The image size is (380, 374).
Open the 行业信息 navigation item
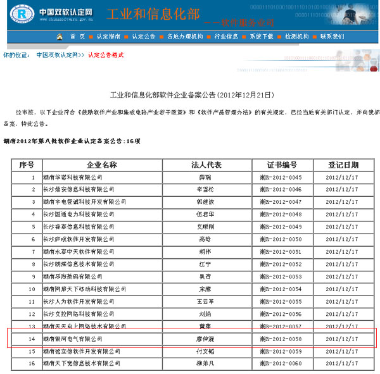point(226,37)
